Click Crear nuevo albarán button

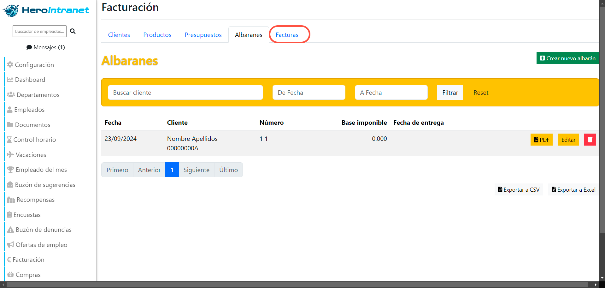point(568,58)
